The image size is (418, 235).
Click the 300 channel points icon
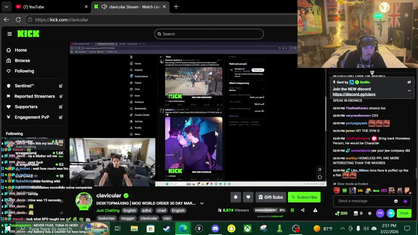[x=337, y=213]
